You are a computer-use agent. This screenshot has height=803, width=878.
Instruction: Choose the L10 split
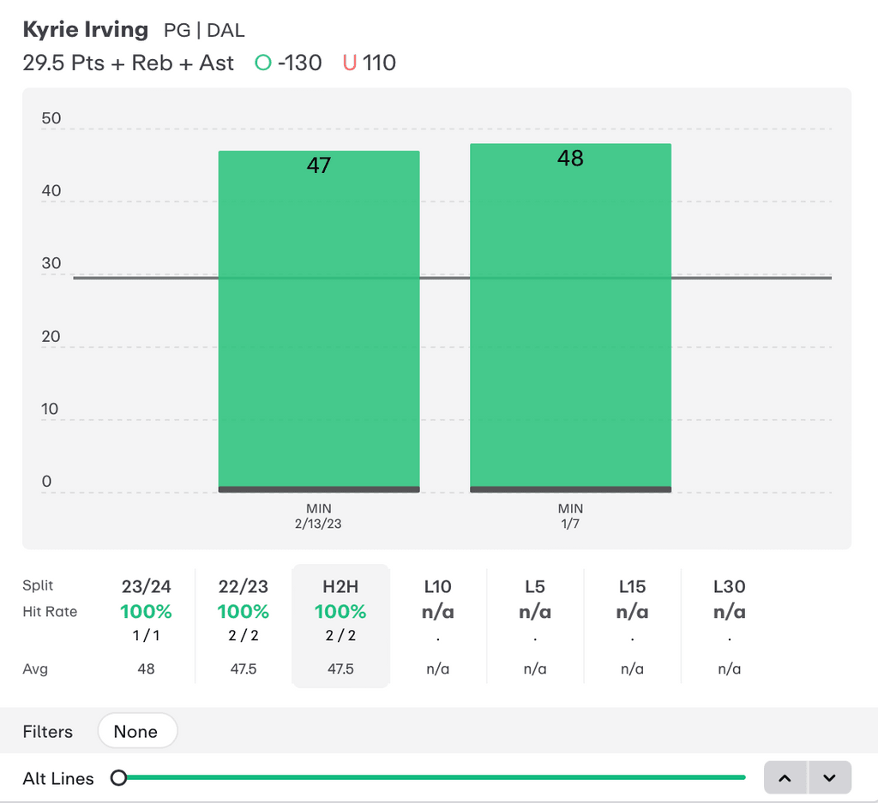pyautogui.click(x=438, y=626)
